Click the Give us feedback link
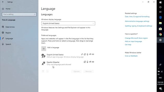The image size is (164, 92). (x=131, y=56)
